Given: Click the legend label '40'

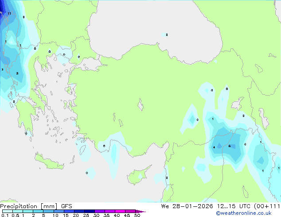Looking at the screenshot, I should [x=117, y=215].
